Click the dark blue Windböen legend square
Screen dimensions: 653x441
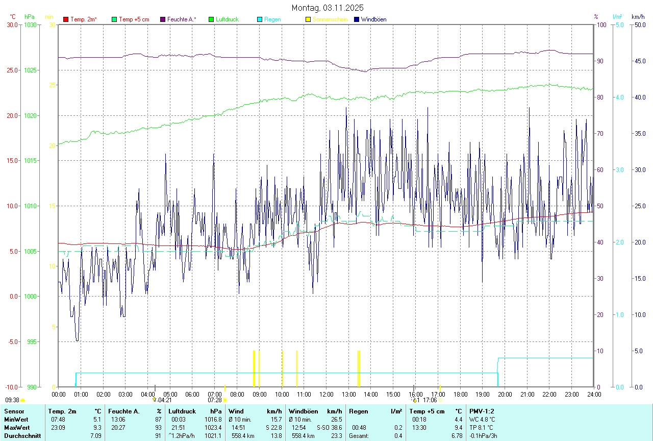(357, 19)
